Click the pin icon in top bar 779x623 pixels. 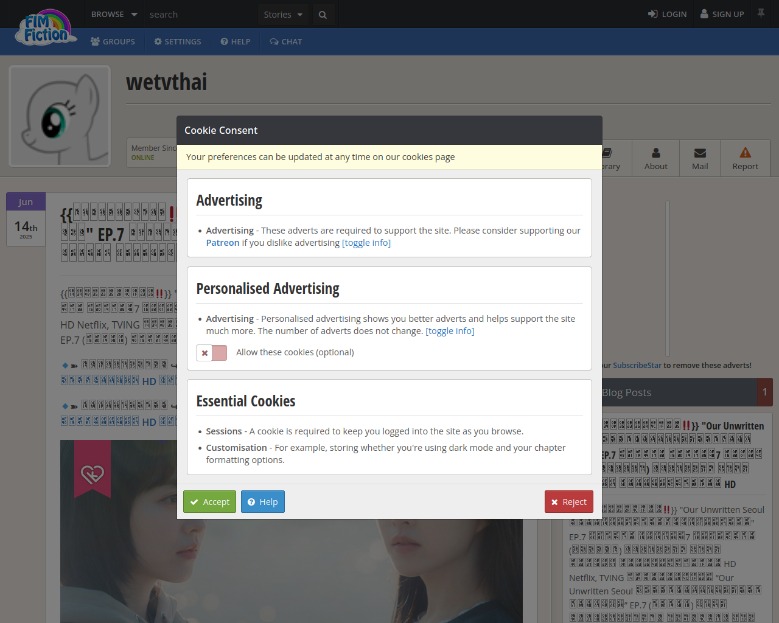[761, 13]
